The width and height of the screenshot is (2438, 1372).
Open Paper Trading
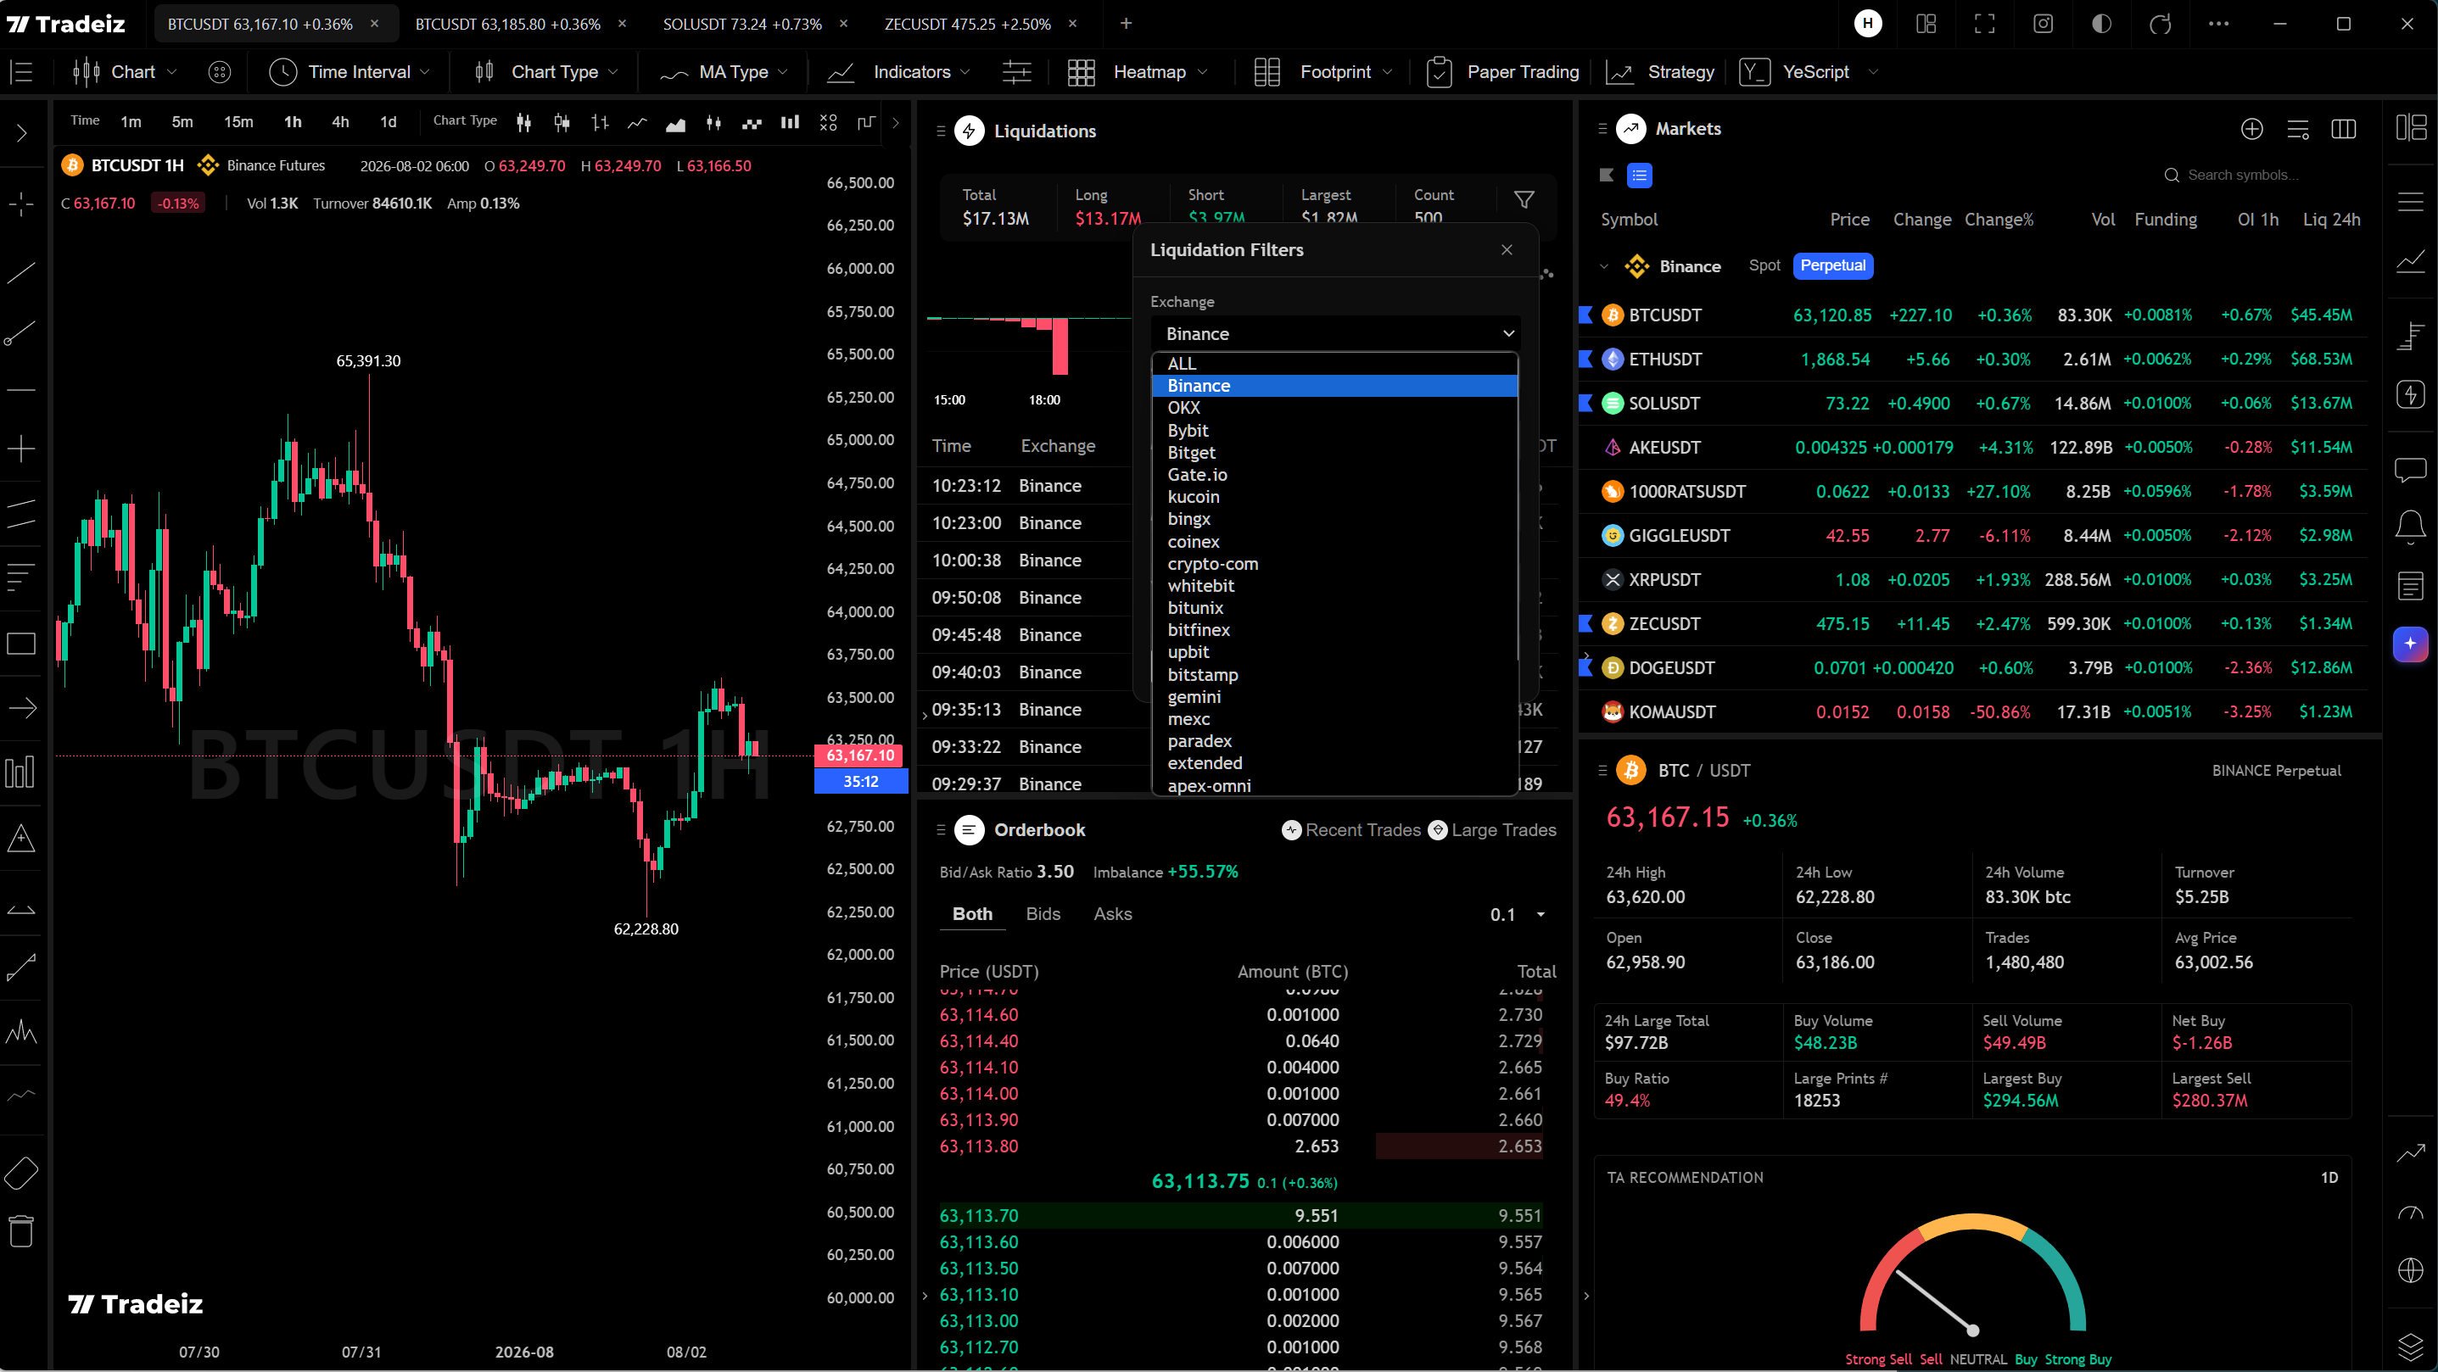tap(1504, 72)
